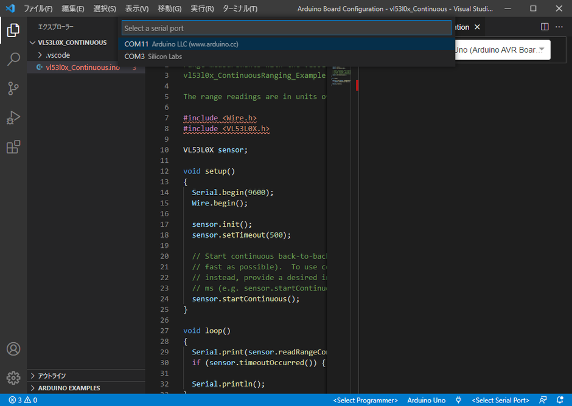Click sensor.setTimeout(500); code line
572x406 pixels.
click(x=242, y=235)
